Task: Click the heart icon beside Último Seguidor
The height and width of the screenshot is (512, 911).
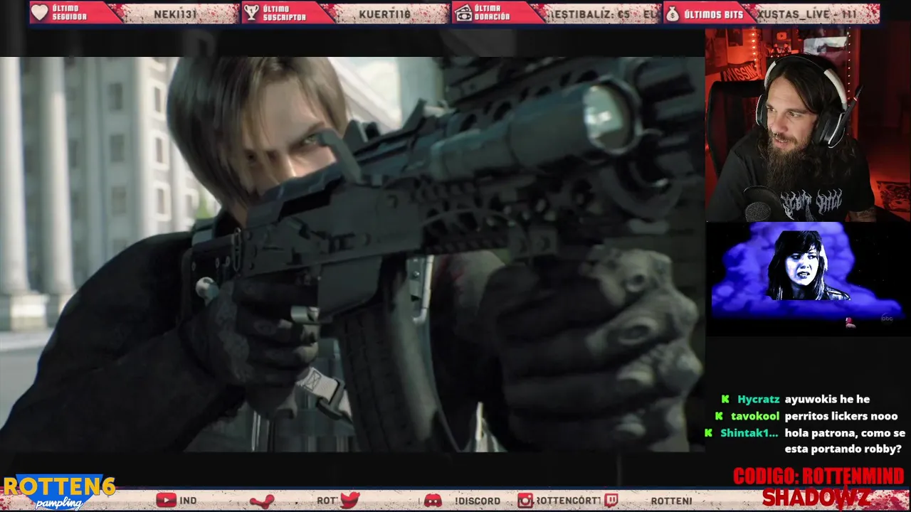Action: coord(40,13)
